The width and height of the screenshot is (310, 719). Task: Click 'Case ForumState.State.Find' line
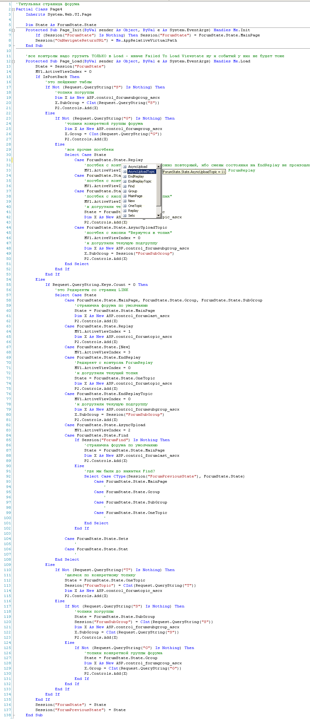tap(96, 435)
